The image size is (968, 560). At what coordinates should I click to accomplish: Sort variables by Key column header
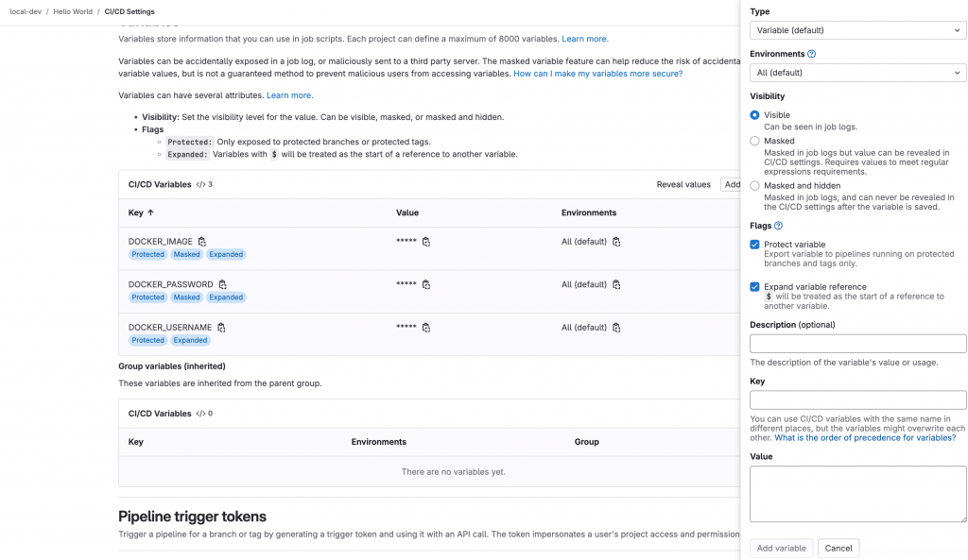pos(141,213)
